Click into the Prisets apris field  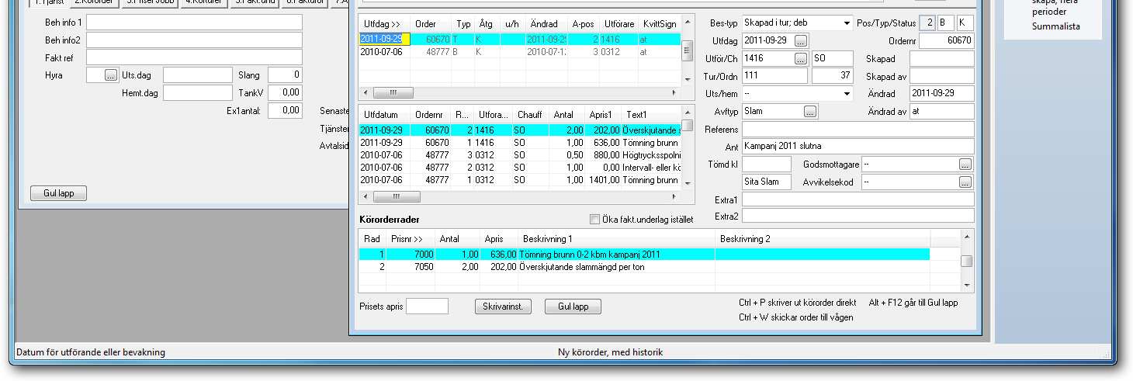(427, 307)
